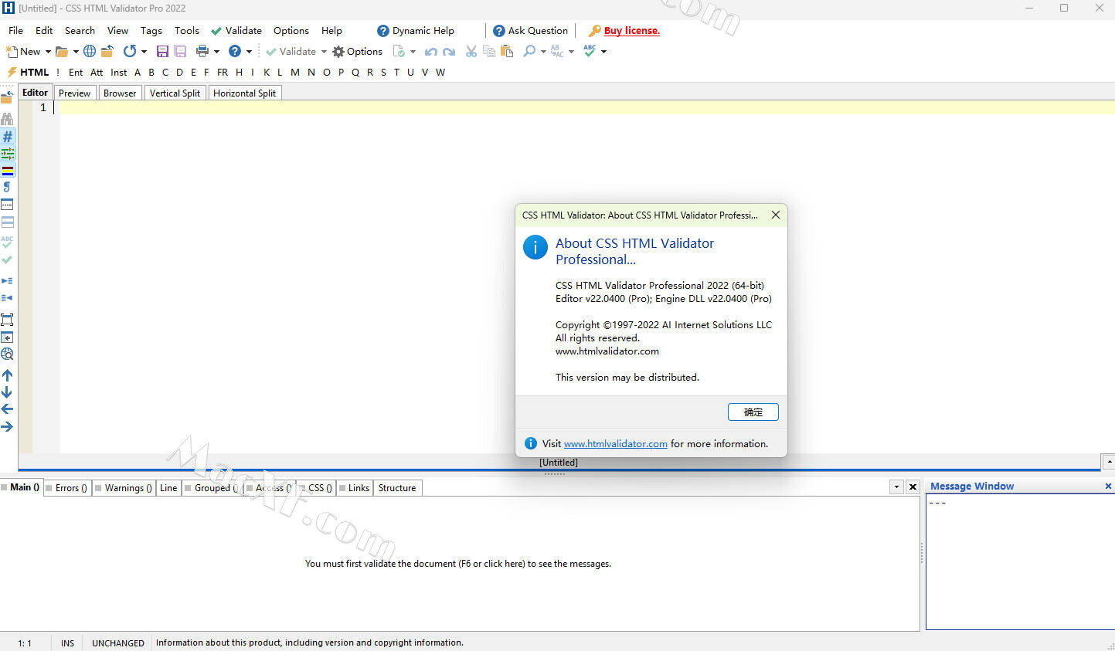This screenshot has width=1115, height=651.
Task: Toggle paragraph marks sidebar icon
Action: pos(7,187)
